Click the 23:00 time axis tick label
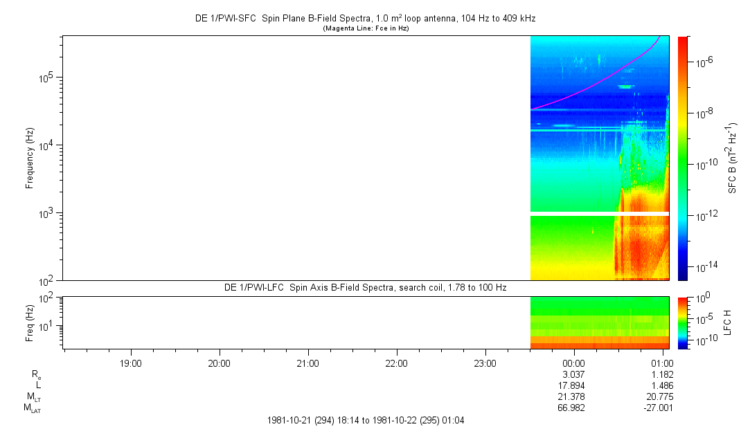 tap(485, 363)
